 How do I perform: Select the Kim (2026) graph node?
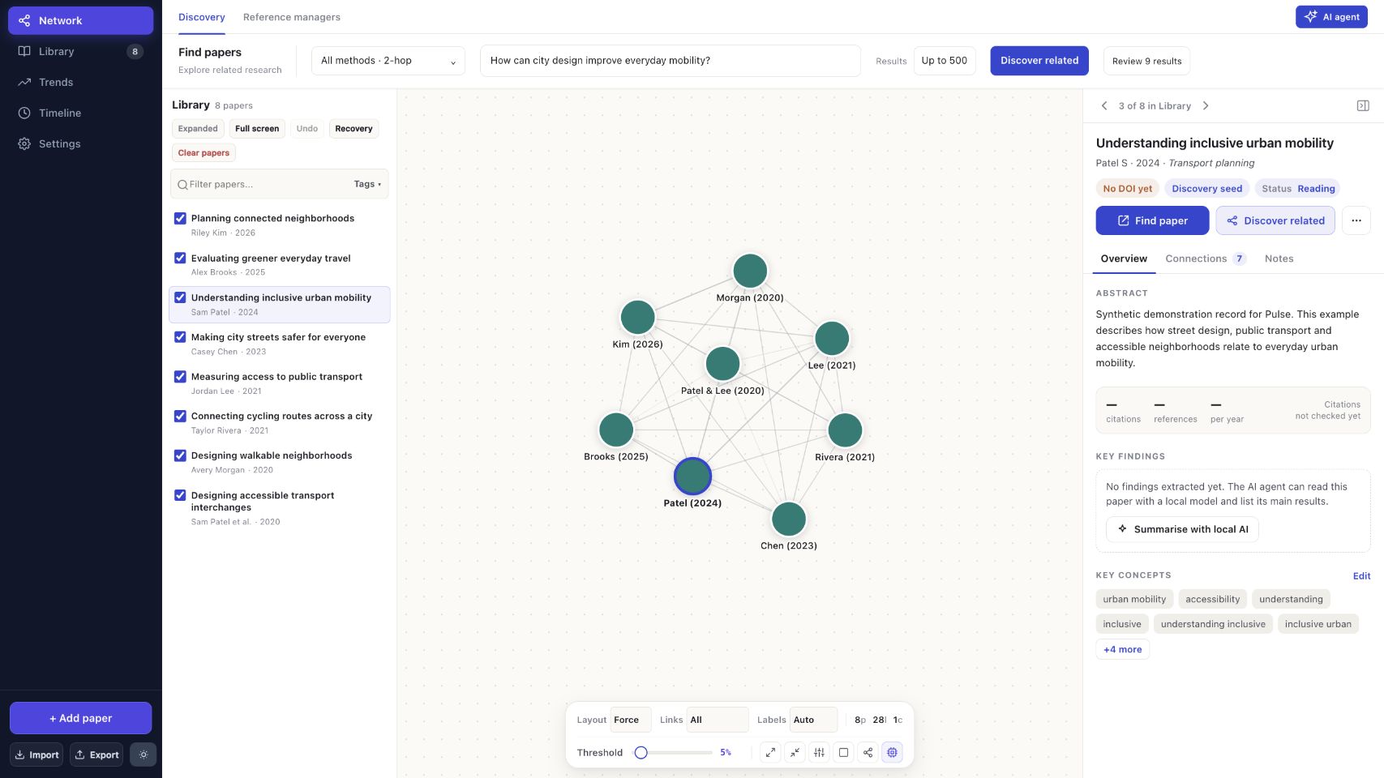click(x=637, y=317)
